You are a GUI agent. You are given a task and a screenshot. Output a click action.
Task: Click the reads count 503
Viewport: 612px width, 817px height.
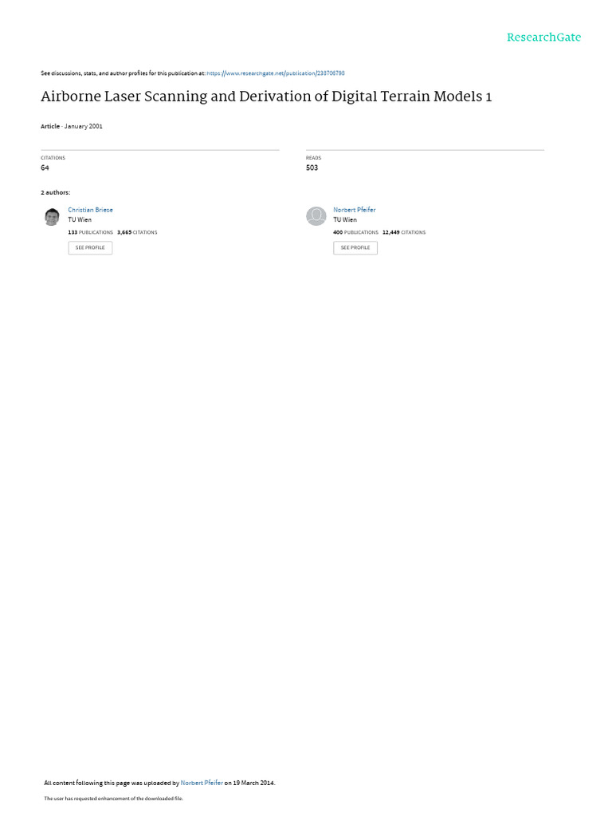pyautogui.click(x=312, y=168)
